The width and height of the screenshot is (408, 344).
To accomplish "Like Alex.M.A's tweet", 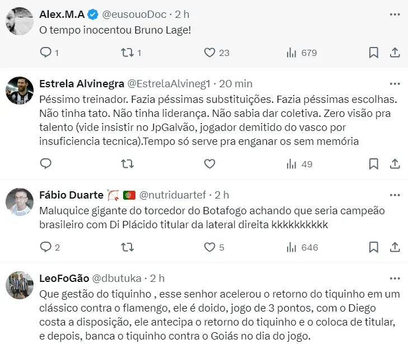I will click(209, 53).
